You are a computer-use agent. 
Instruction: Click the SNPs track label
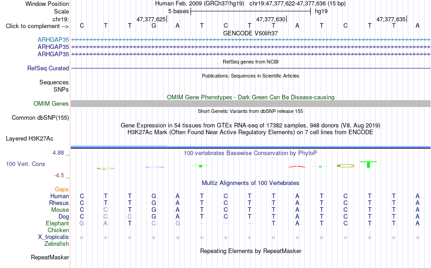61,89
